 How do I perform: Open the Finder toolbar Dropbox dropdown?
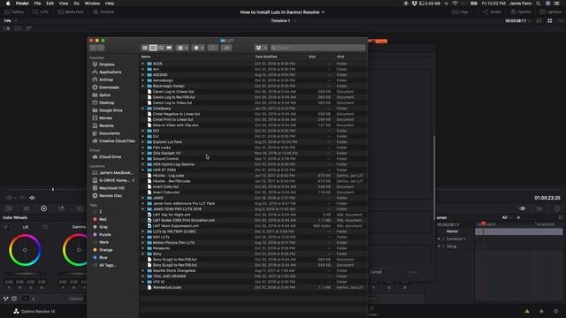tap(261, 48)
